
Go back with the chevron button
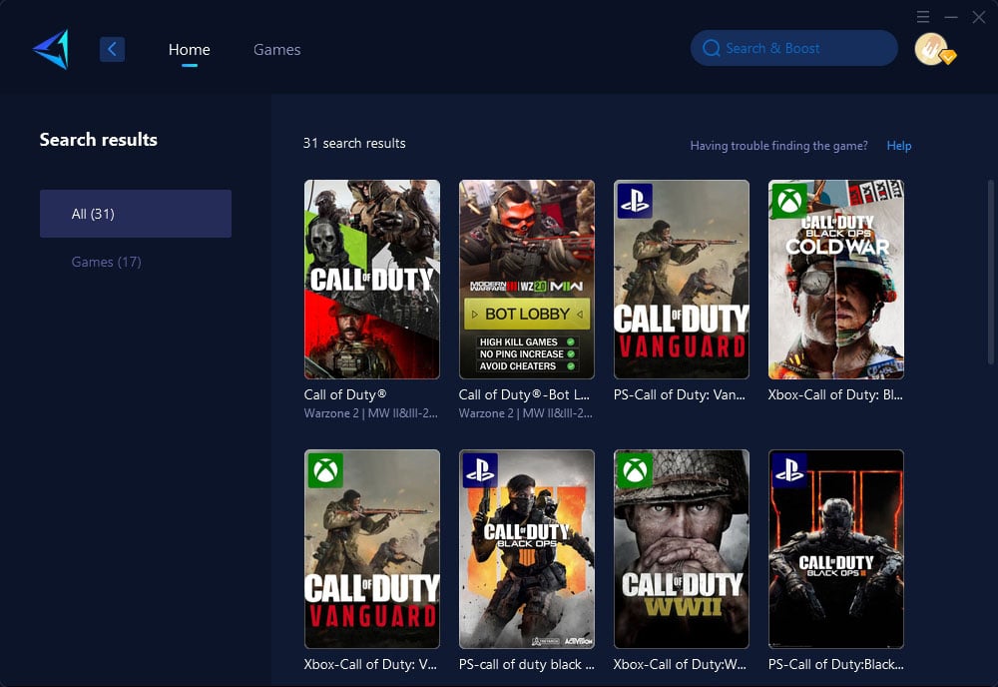112,49
